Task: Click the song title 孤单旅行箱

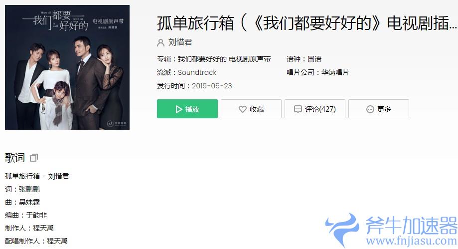Action: pyautogui.click(x=195, y=23)
